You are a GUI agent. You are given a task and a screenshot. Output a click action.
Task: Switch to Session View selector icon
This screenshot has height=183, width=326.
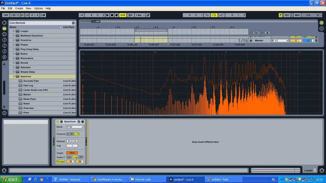(x=322, y=28)
